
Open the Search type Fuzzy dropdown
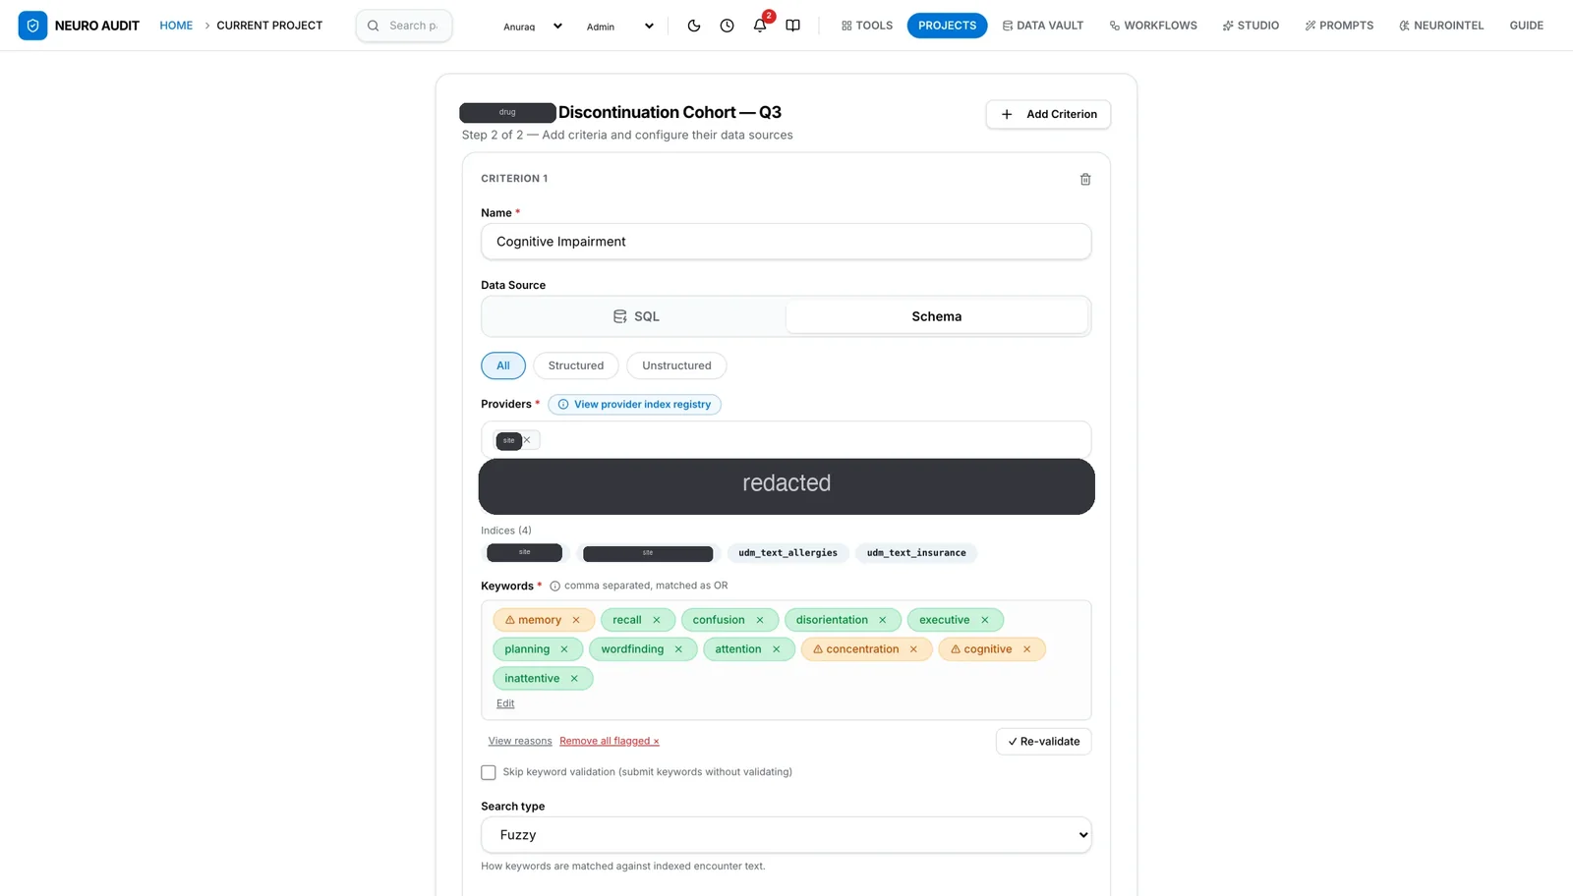pos(786,835)
